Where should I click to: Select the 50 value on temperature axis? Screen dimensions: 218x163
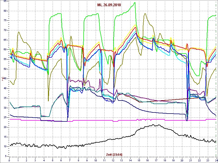5,69
